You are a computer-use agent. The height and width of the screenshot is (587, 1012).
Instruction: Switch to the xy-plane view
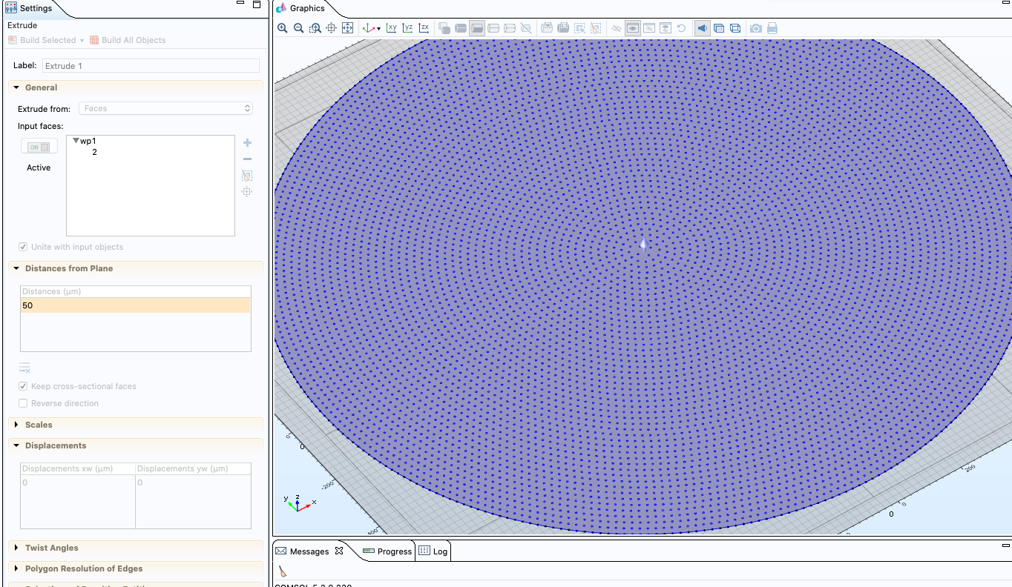coord(391,28)
